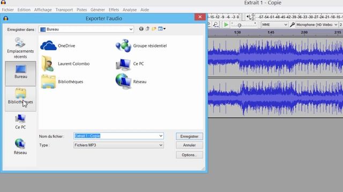This screenshot has height=192, width=343.
Task: Expand the Enregistrer dans location dropdown
Action: [131, 29]
